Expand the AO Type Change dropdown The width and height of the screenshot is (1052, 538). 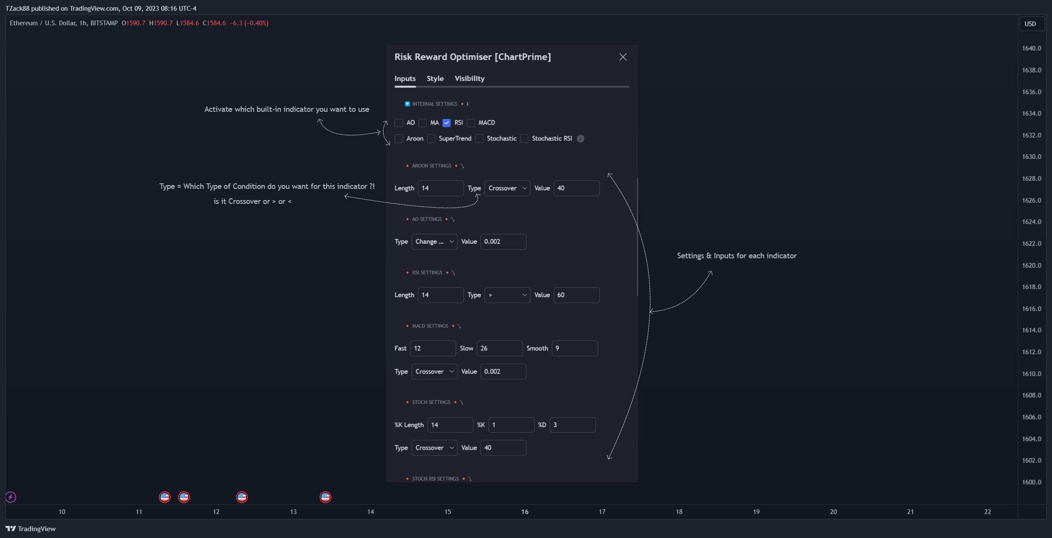coord(434,242)
